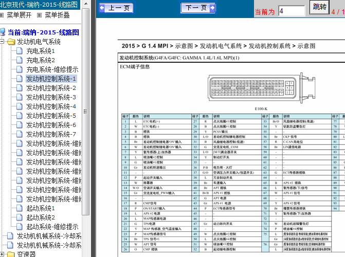
Task: Click page icon beside 起动系统2
Action: pyautogui.click(x=20, y=217)
